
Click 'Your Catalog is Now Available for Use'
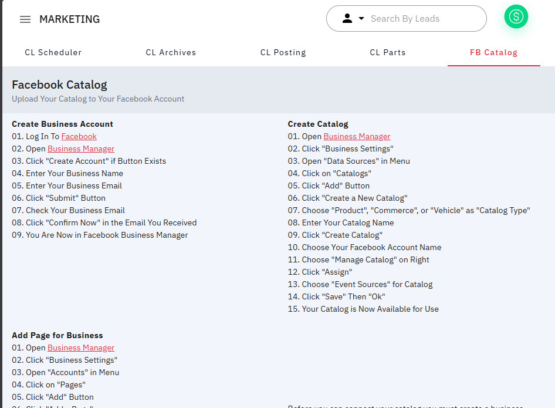pyautogui.click(x=363, y=309)
